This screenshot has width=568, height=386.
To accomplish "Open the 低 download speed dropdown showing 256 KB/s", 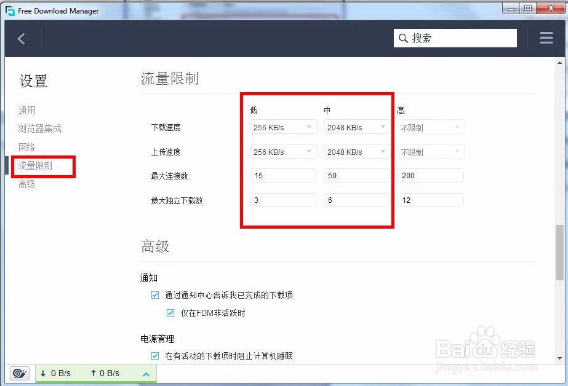I will tap(282, 127).
